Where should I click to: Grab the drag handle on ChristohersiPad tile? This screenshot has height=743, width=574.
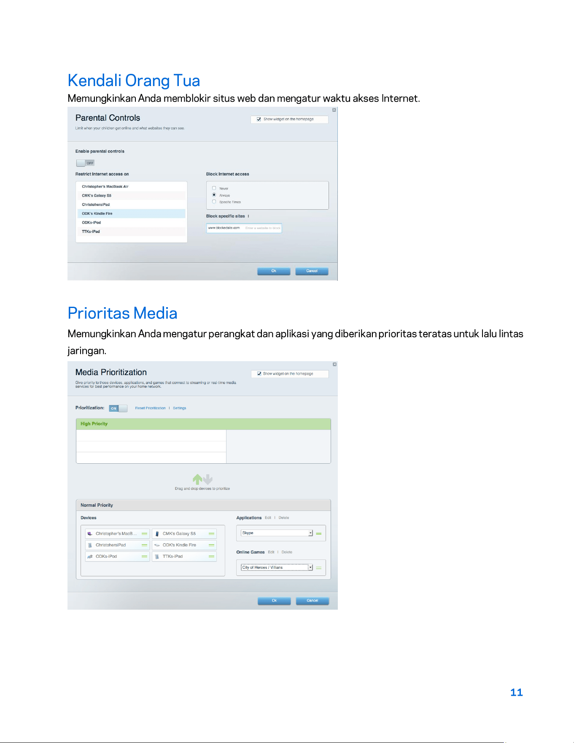click(144, 545)
